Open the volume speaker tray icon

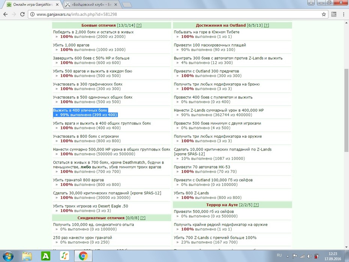point(309,256)
